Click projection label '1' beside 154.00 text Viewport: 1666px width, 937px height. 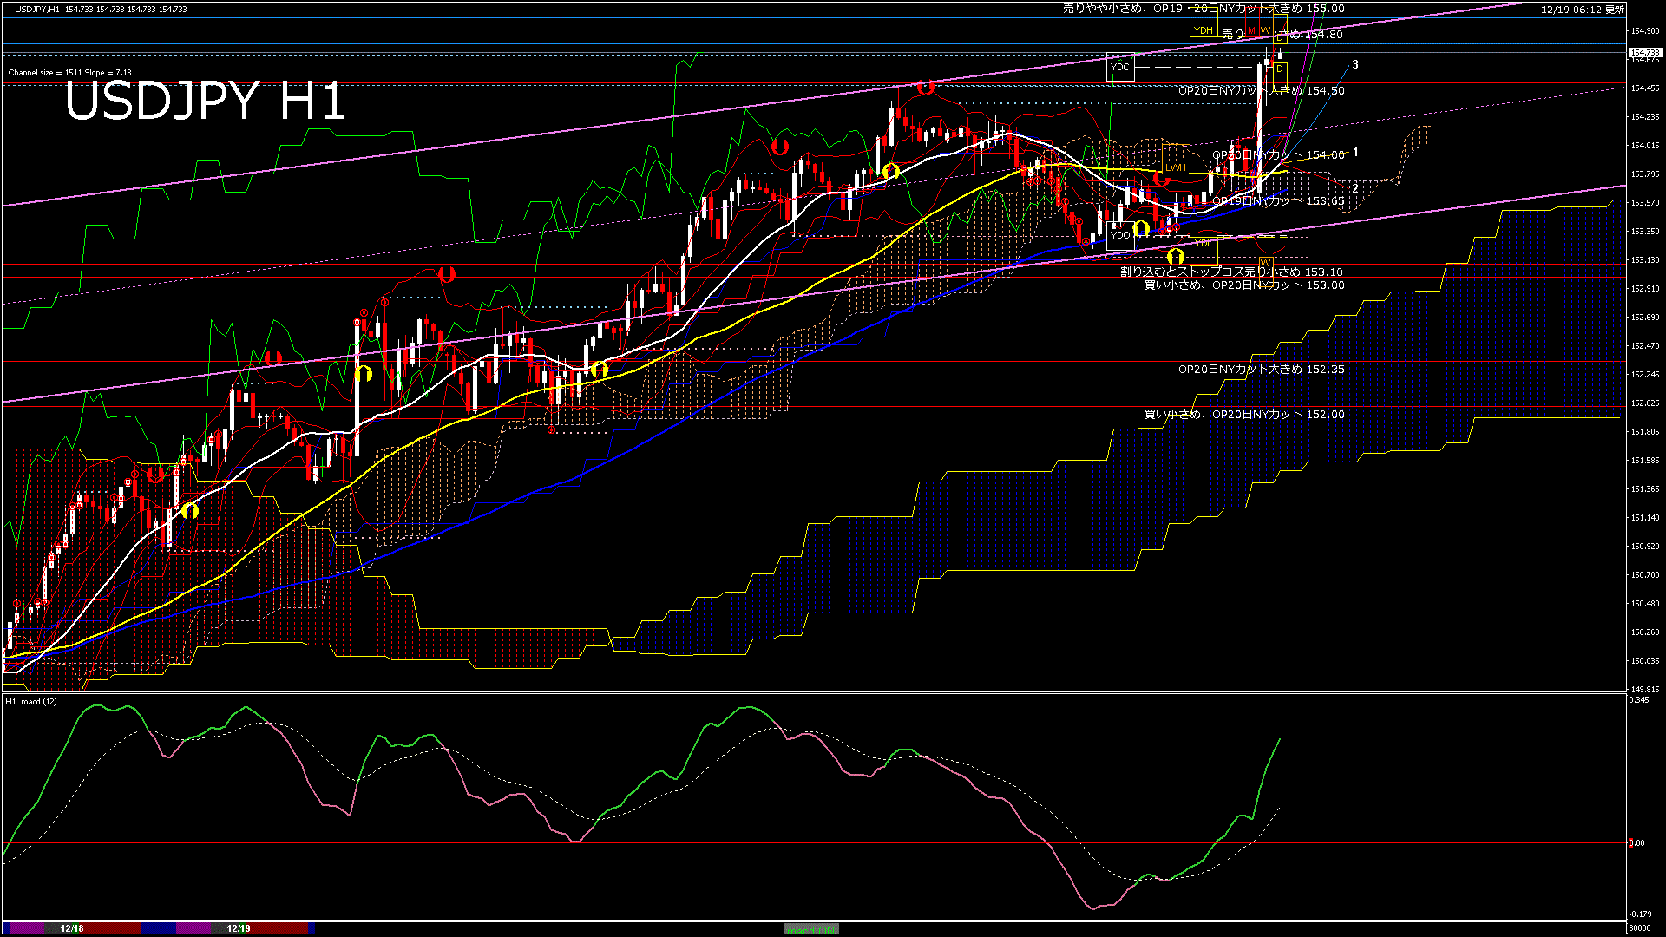point(1355,152)
